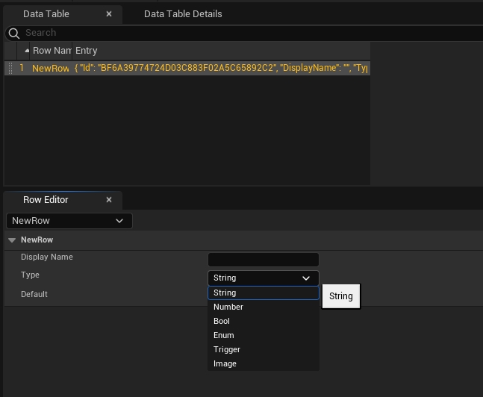Click the drag handle on row 1
The image size is (483, 397).
(x=10, y=68)
